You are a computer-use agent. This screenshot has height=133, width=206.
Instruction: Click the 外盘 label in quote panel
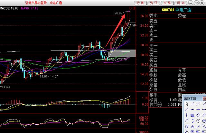(x=153, y=90)
